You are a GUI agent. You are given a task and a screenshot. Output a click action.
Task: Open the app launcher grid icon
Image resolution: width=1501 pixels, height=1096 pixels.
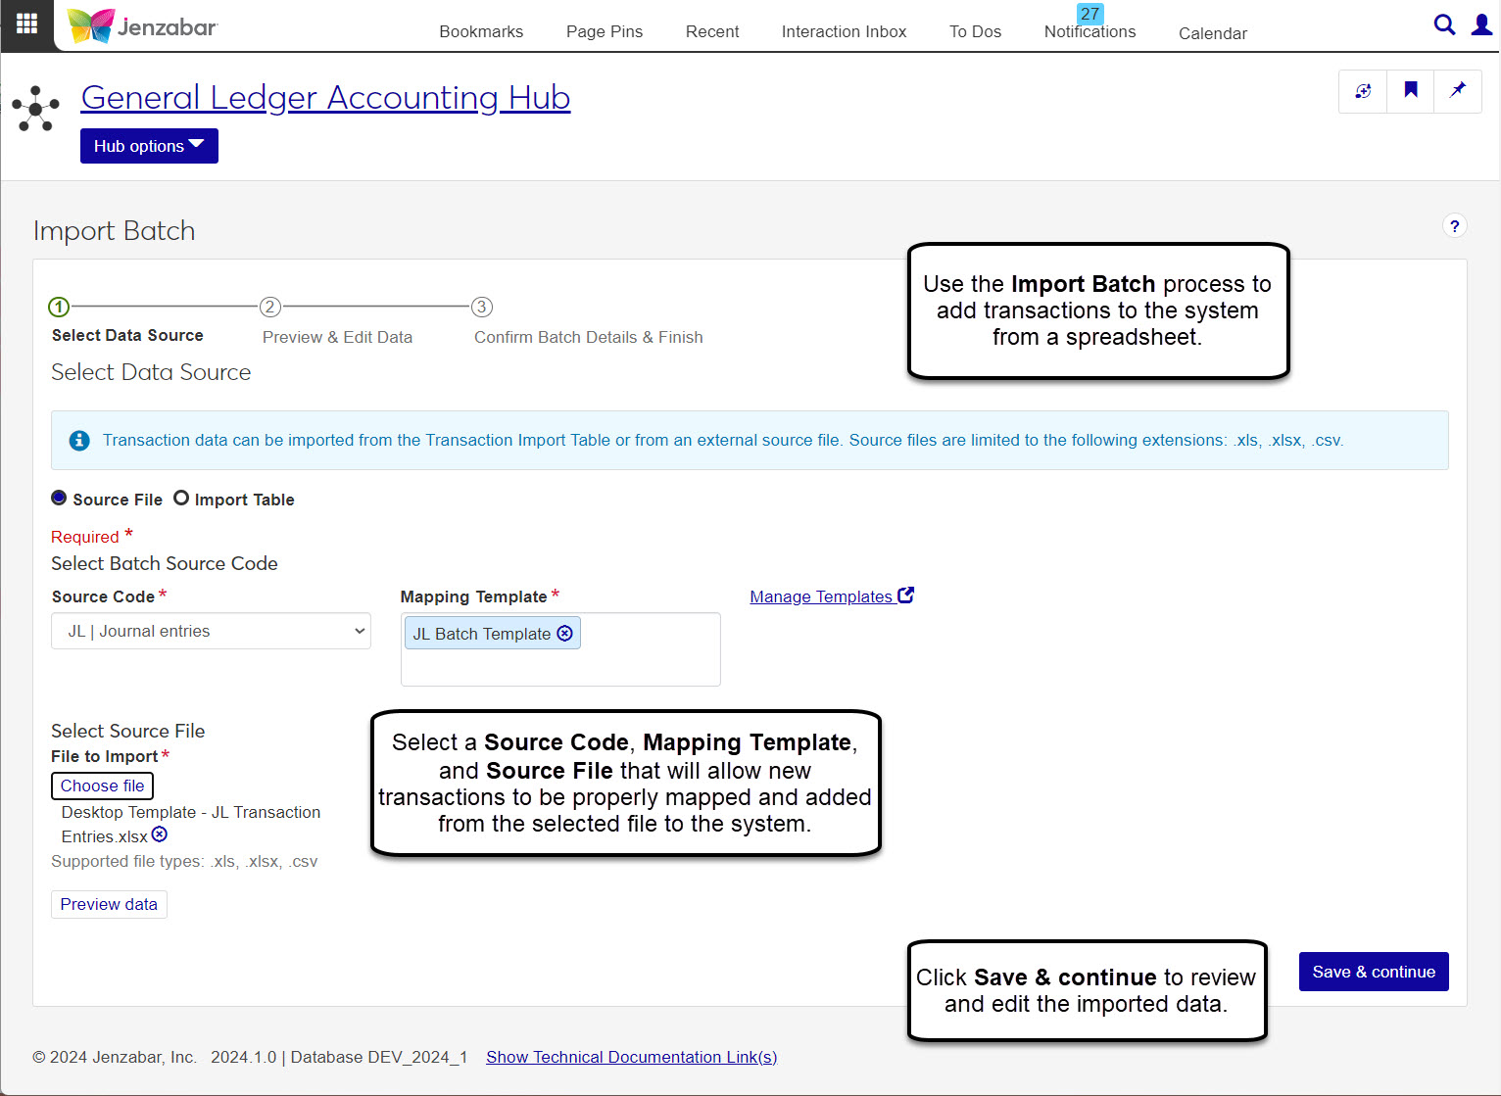pyautogui.click(x=26, y=24)
